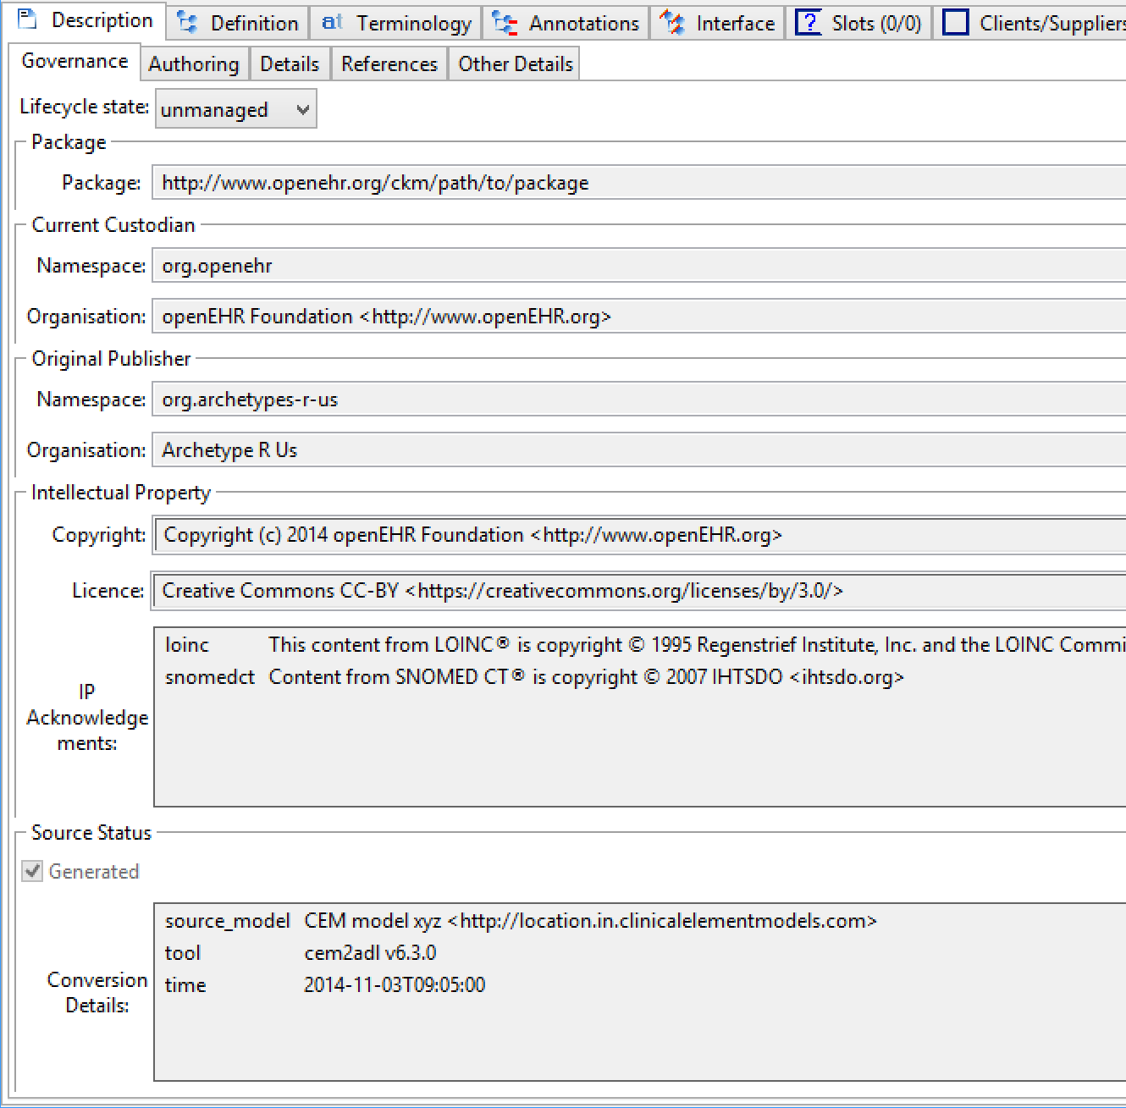1126x1108 pixels.
Task: Click the Terminology tab 'at' icon
Action: pyautogui.click(x=332, y=22)
